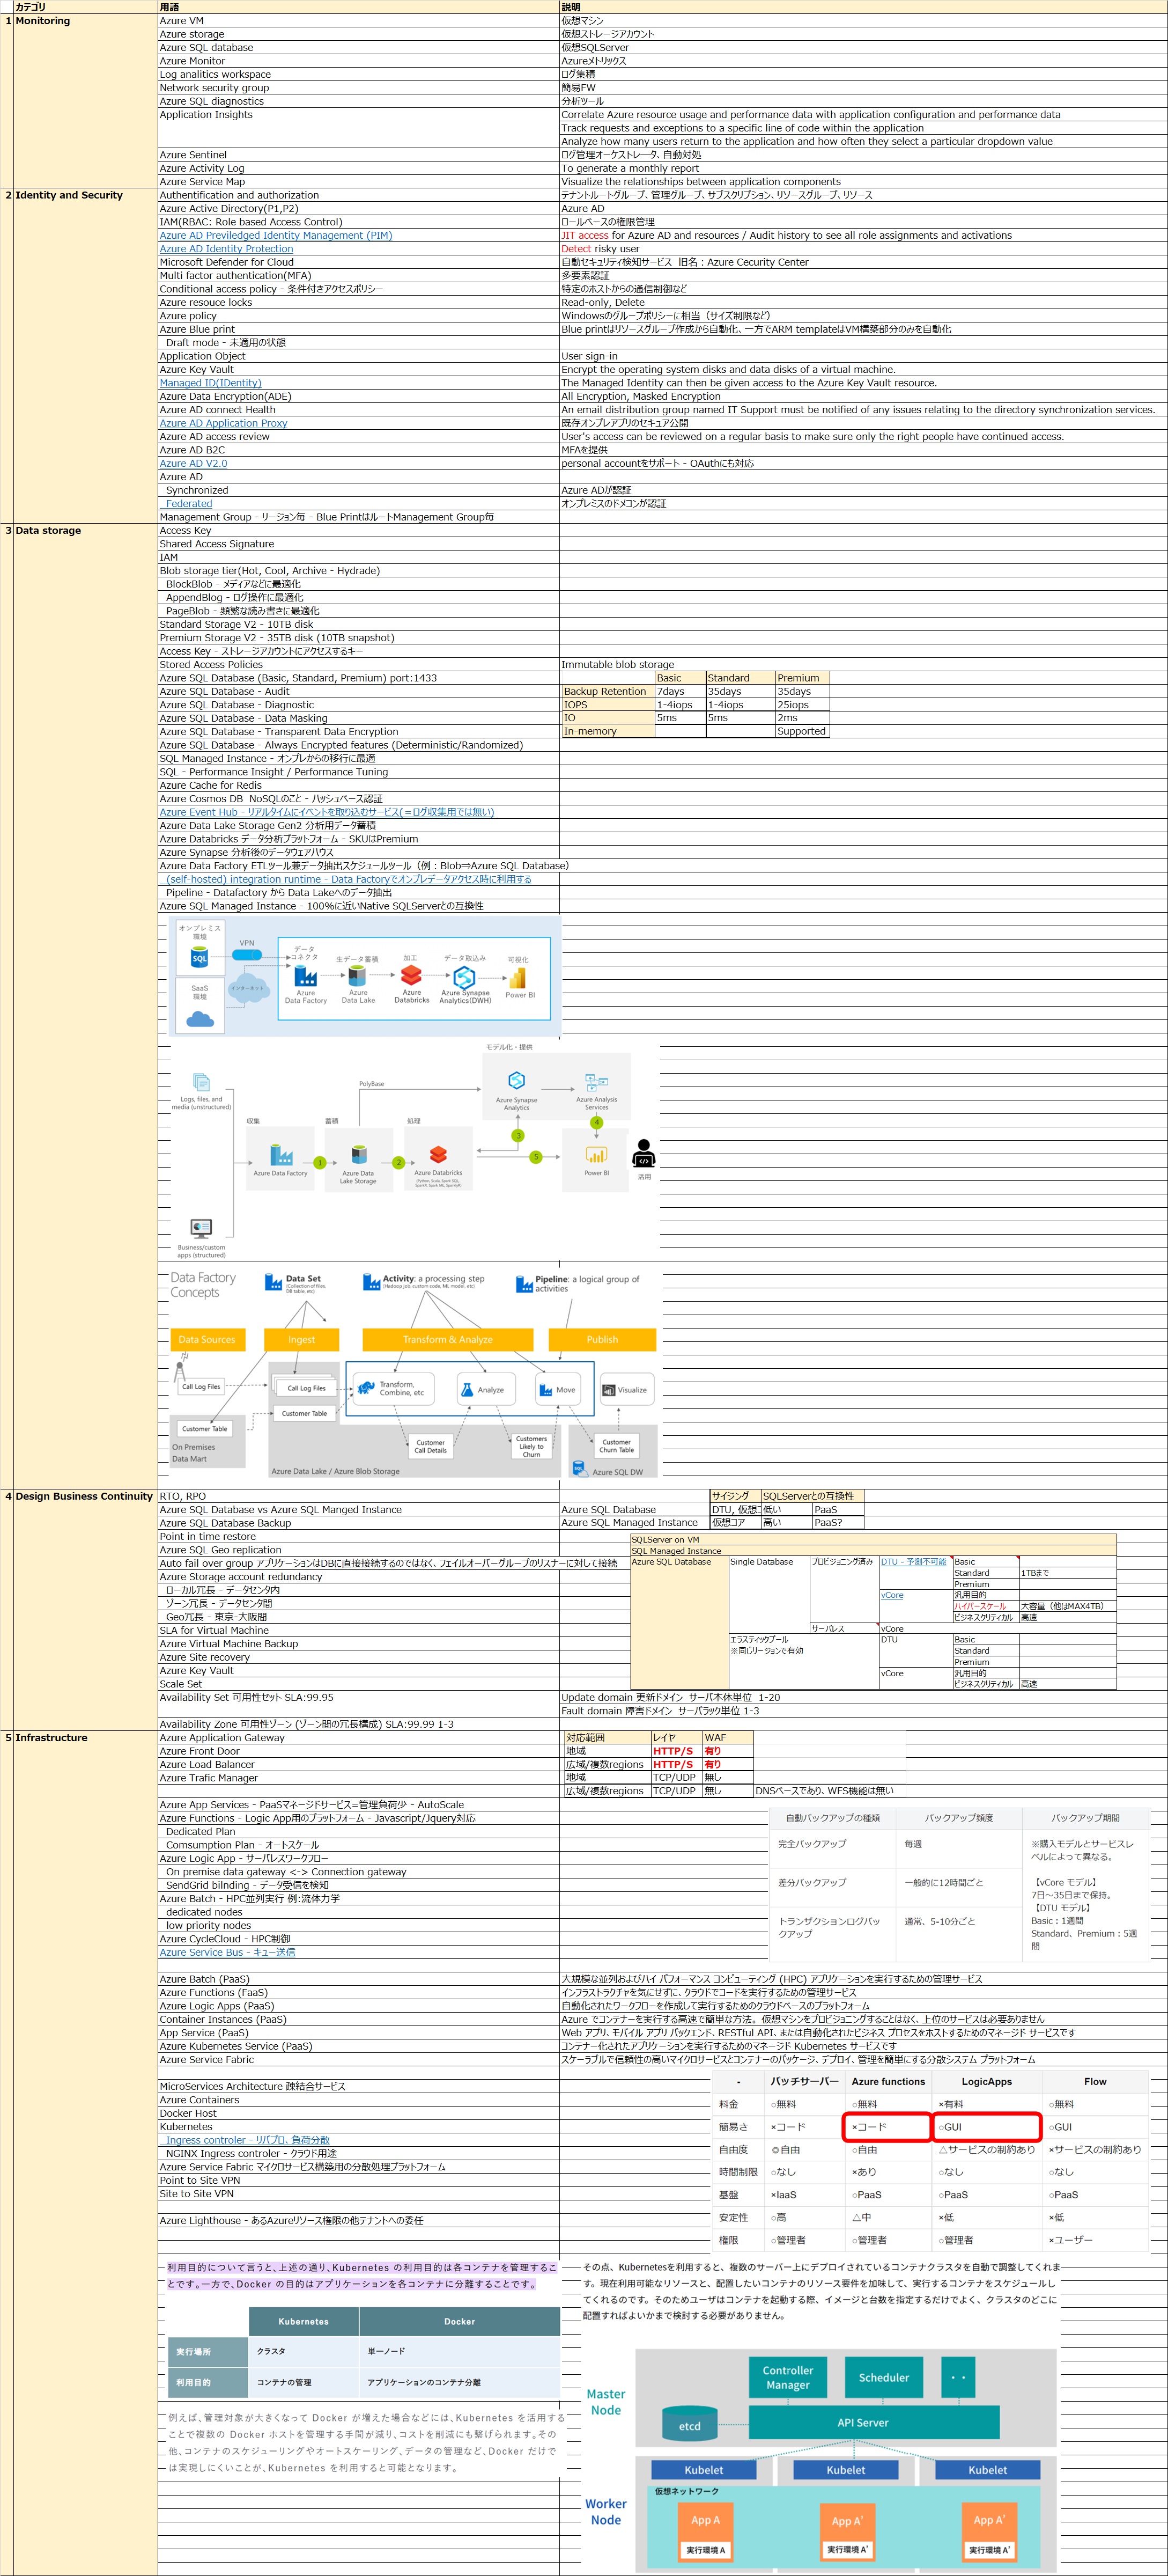
Task: Click the 自動バックアップの種類 backup table image
Action: 959,1885
